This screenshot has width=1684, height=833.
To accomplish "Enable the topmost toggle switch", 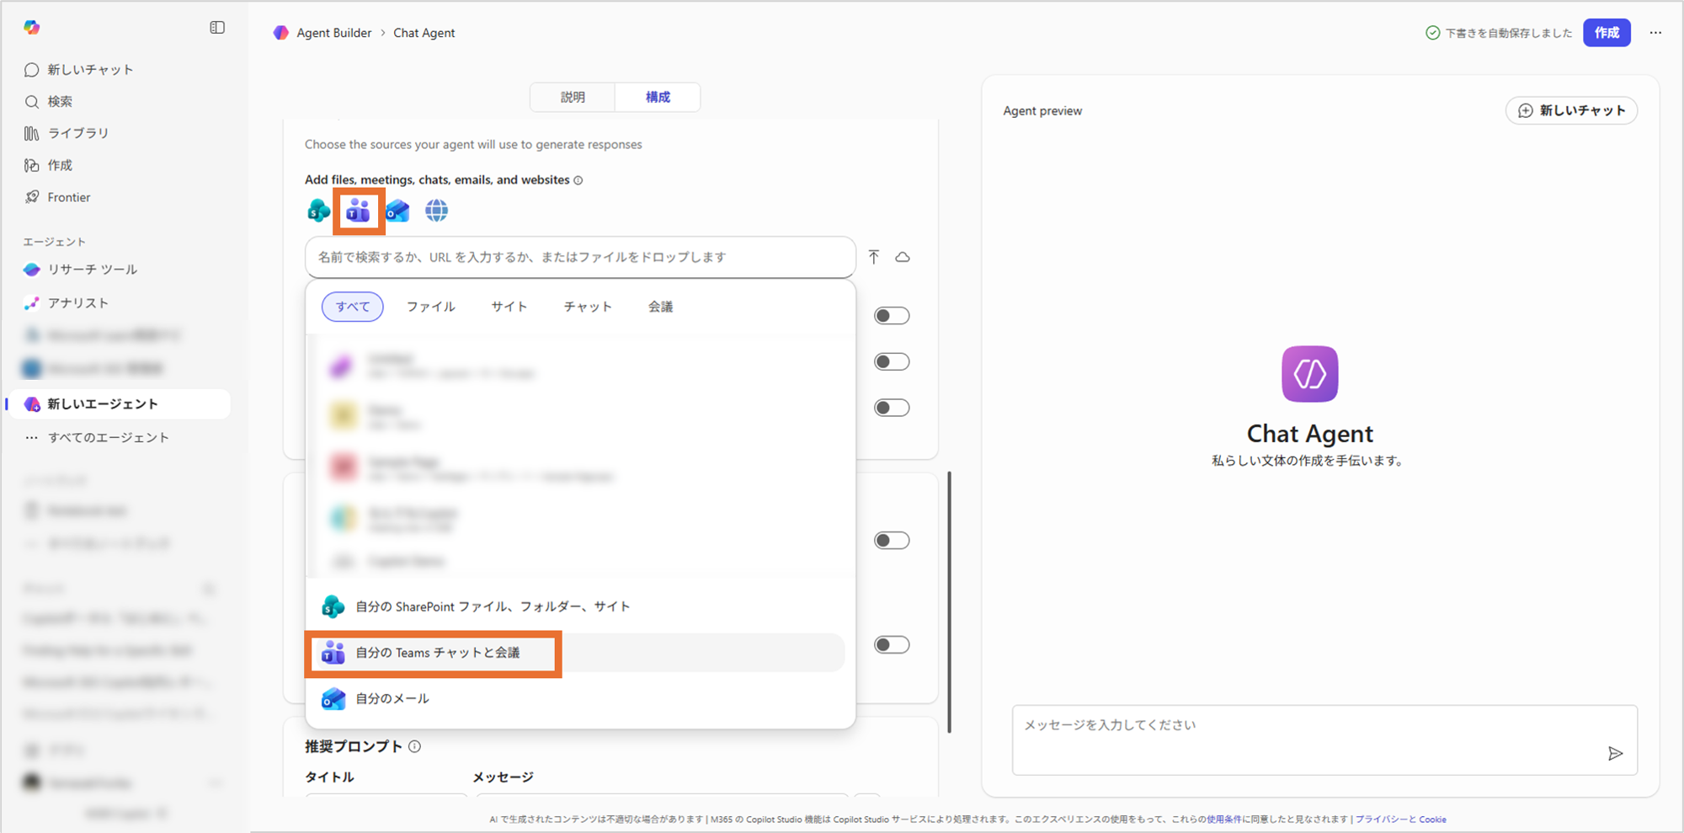I will pos(891,316).
